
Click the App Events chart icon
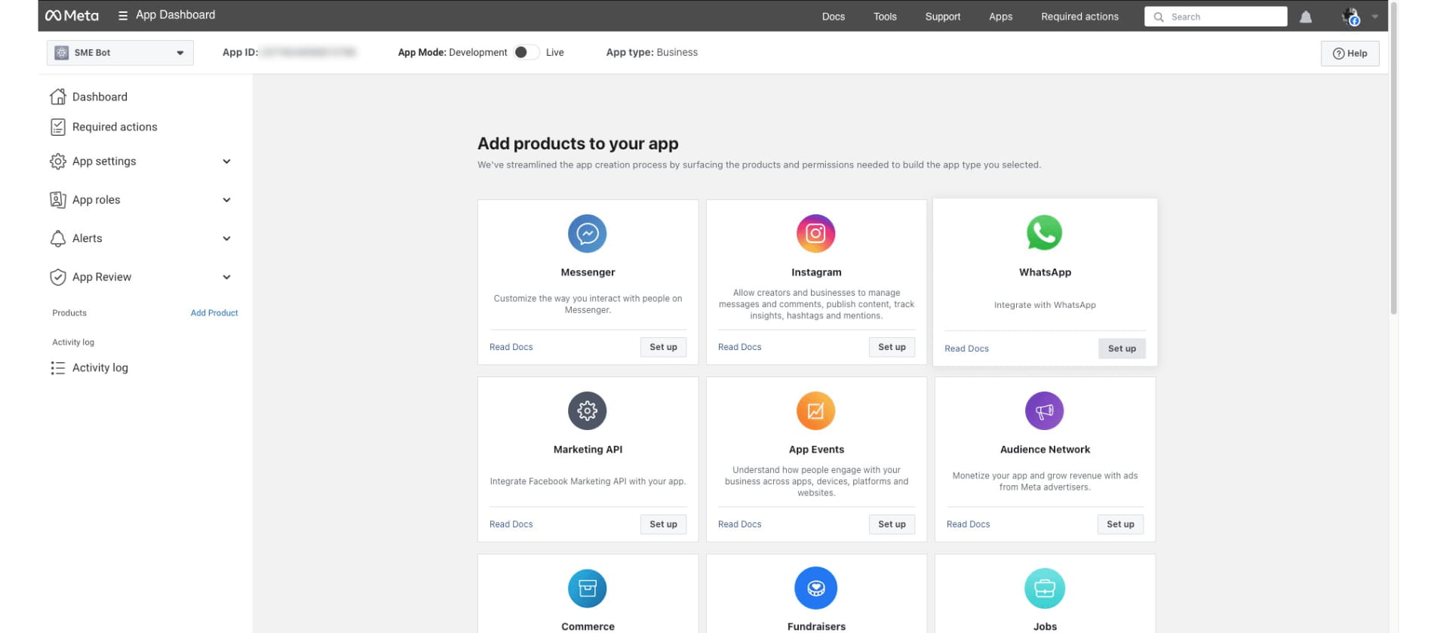816,410
